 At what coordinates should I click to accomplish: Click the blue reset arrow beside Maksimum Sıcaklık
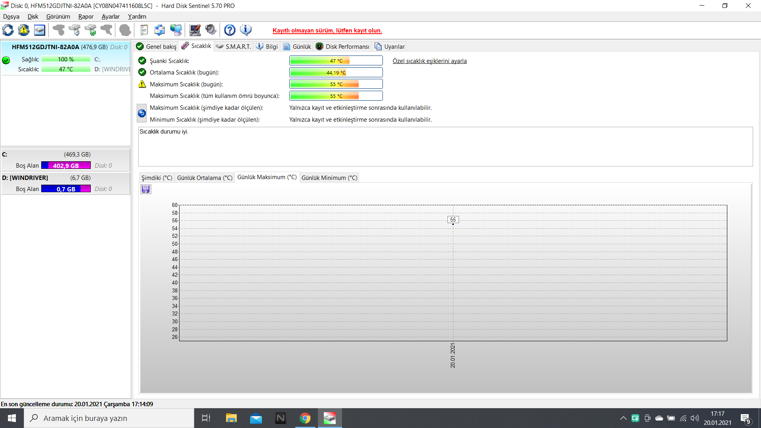point(142,114)
